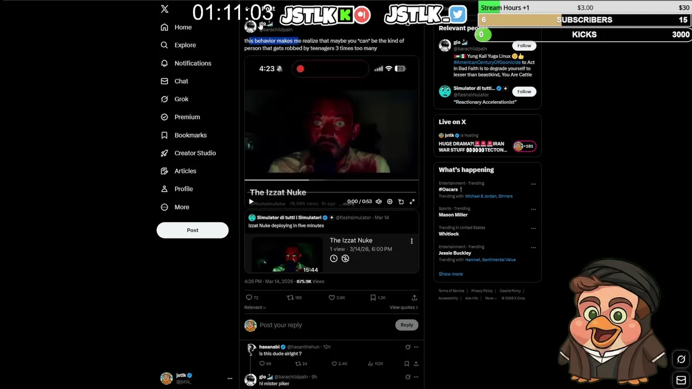Open more options on hasanabi reply
Screen dimensions: 692x389
(x=416, y=347)
